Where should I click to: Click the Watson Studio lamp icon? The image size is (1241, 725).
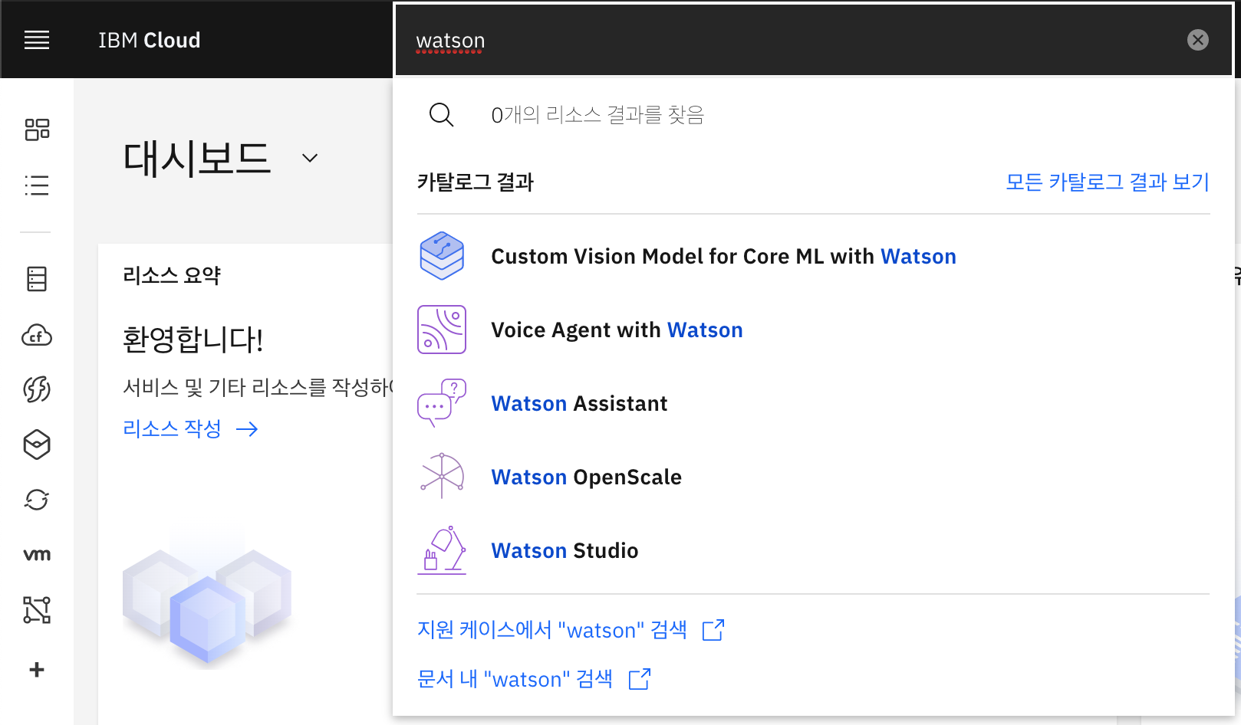point(442,550)
